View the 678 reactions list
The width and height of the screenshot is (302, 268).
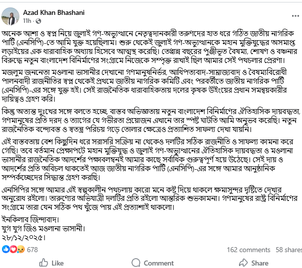[x=32, y=250]
